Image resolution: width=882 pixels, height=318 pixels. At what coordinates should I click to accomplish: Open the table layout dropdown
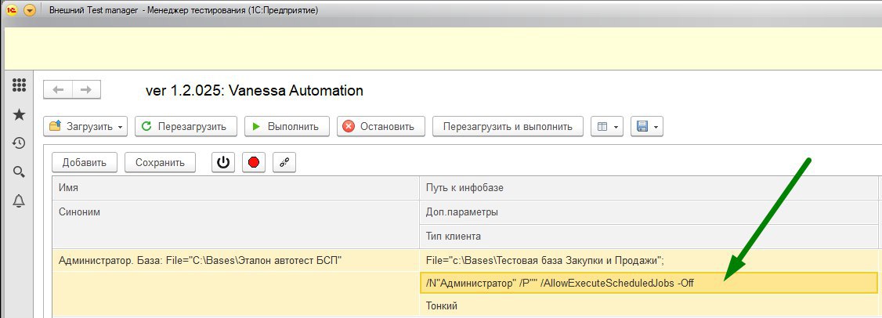click(x=607, y=127)
